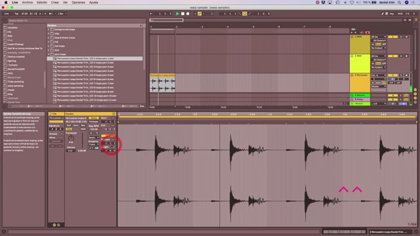
Task: Open the warp sampling folder in sidebar
Action: pyautogui.click(x=15, y=86)
